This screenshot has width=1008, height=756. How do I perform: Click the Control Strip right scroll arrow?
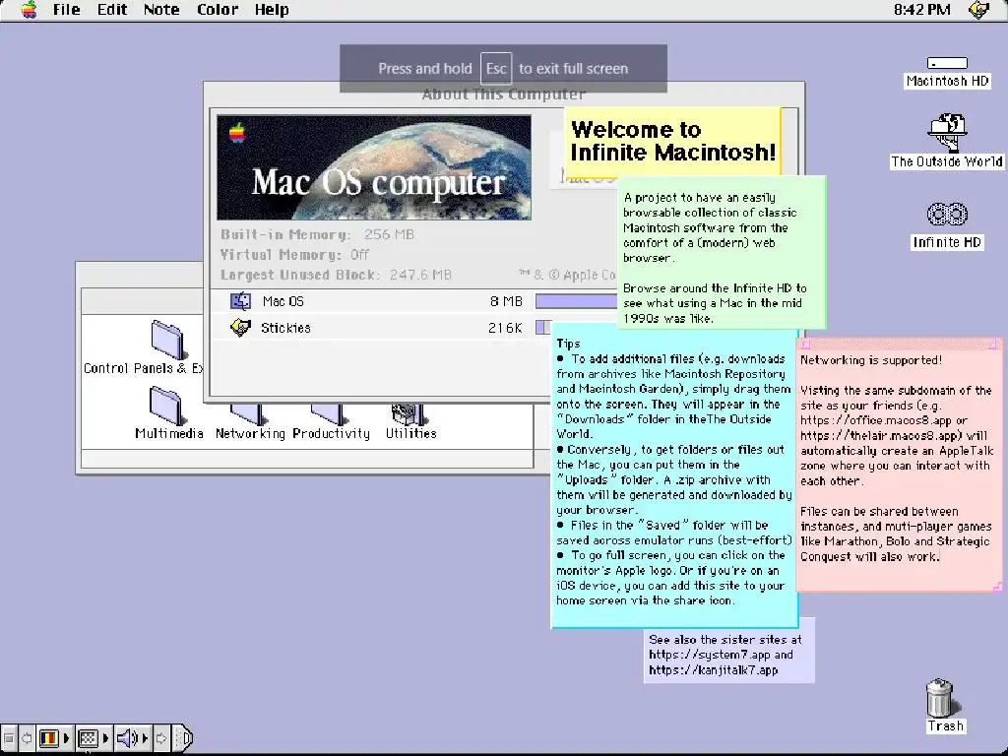[x=161, y=738]
